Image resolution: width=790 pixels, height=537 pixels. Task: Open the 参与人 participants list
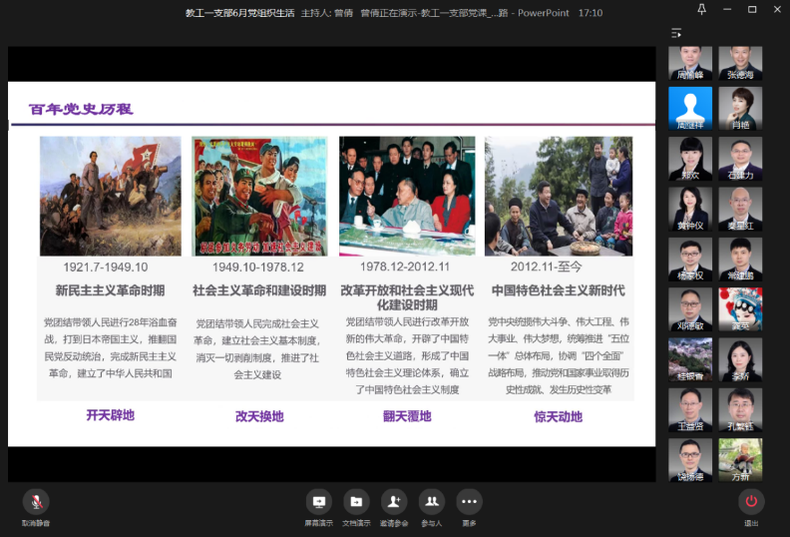click(431, 501)
